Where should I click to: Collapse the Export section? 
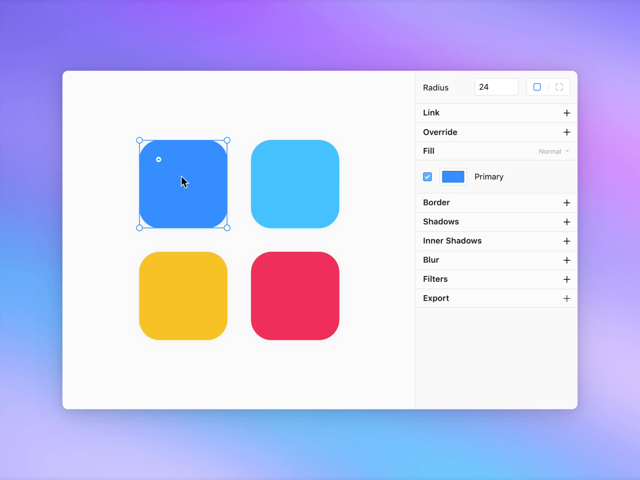click(x=436, y=298)
